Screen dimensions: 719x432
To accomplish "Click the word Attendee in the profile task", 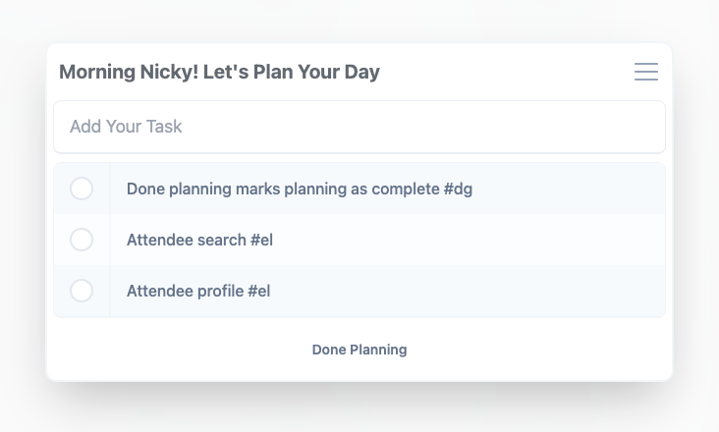I will click(159, 291).
